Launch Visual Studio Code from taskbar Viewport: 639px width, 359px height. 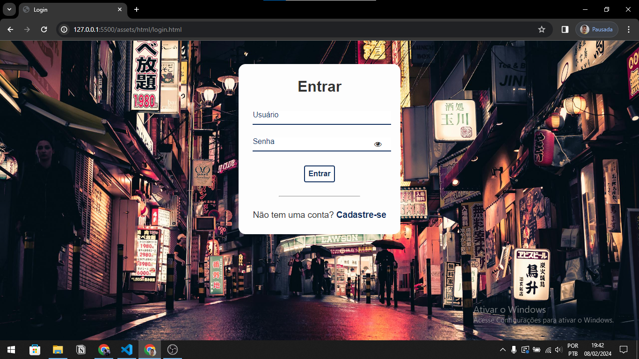click(x=127, y=350)
